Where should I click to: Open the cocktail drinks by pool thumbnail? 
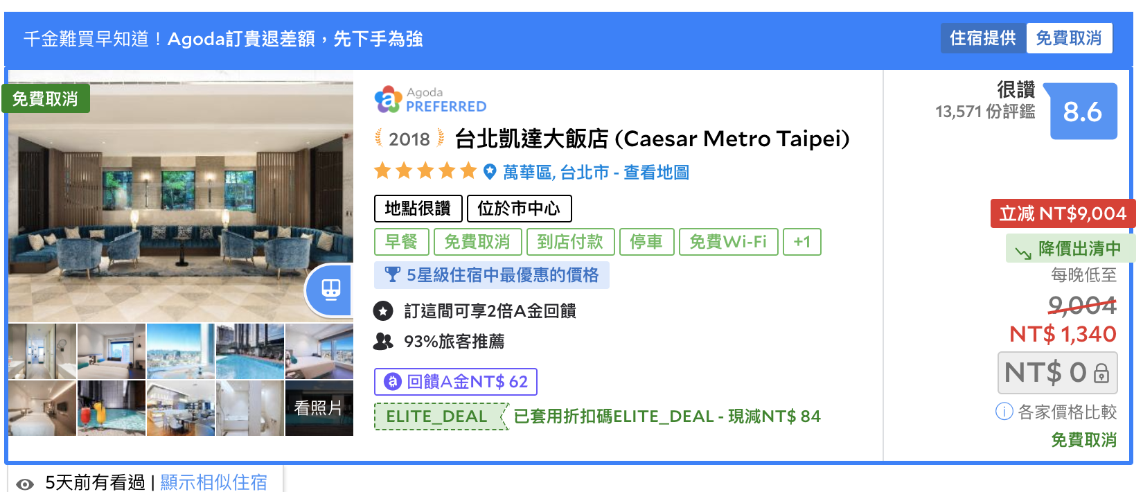tap(112, 408)
